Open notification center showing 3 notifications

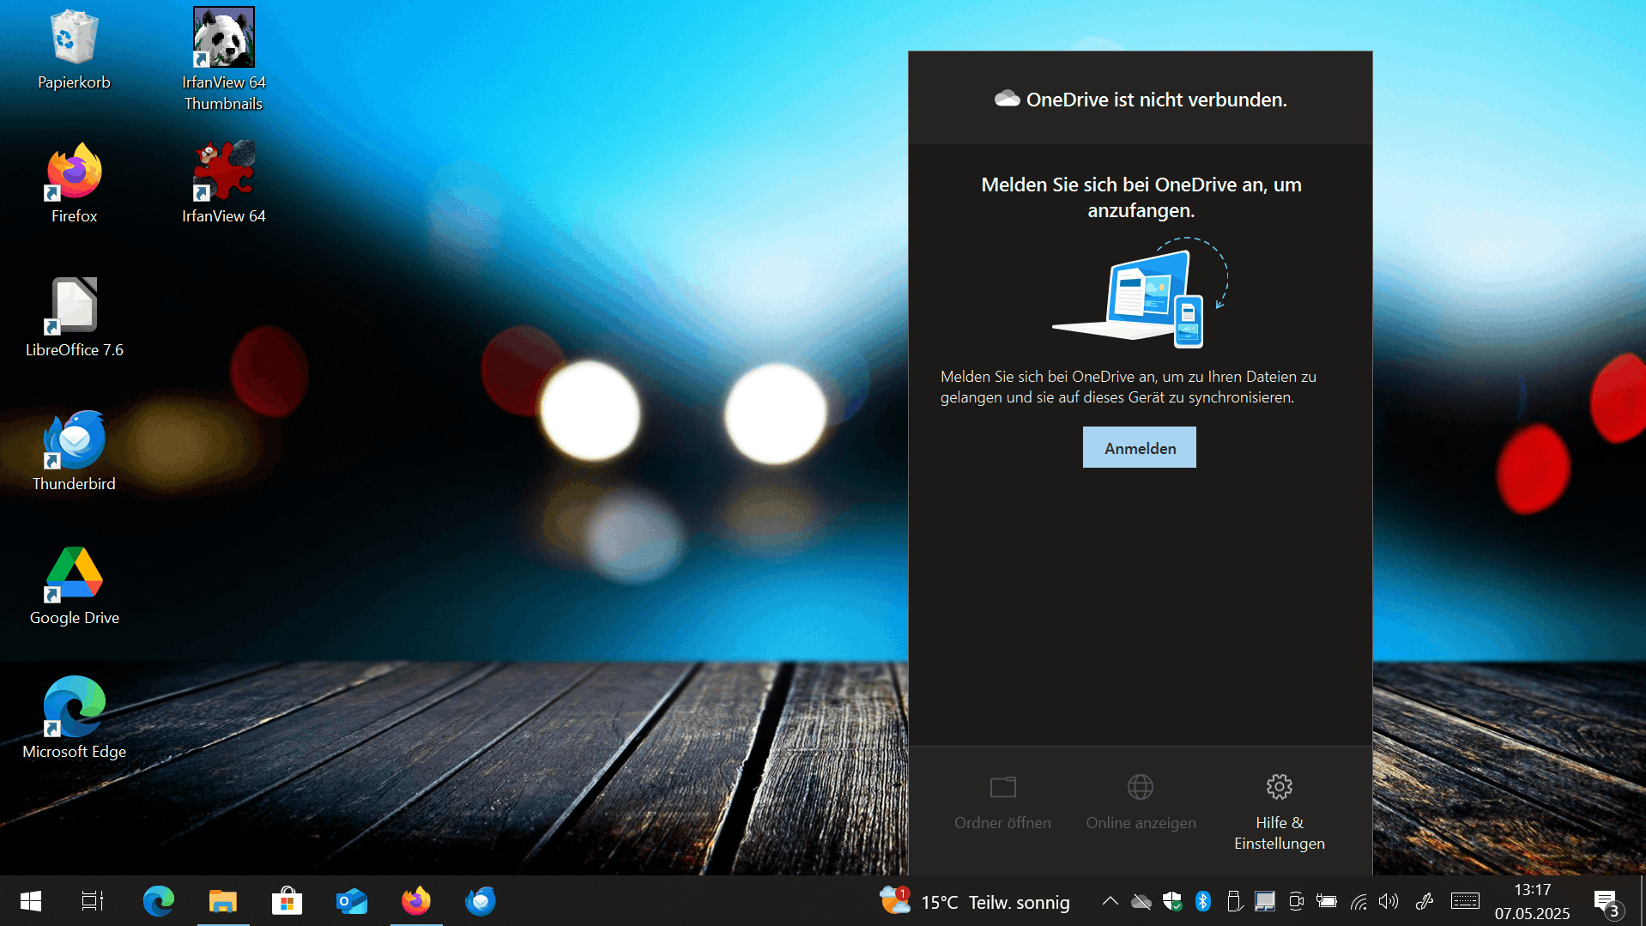(1606, 901)
